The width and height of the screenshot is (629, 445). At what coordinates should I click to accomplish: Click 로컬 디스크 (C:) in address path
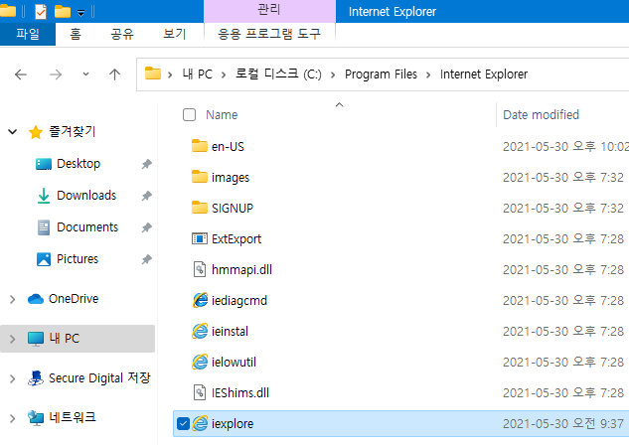pyautogui.click(x=278, y=74)
